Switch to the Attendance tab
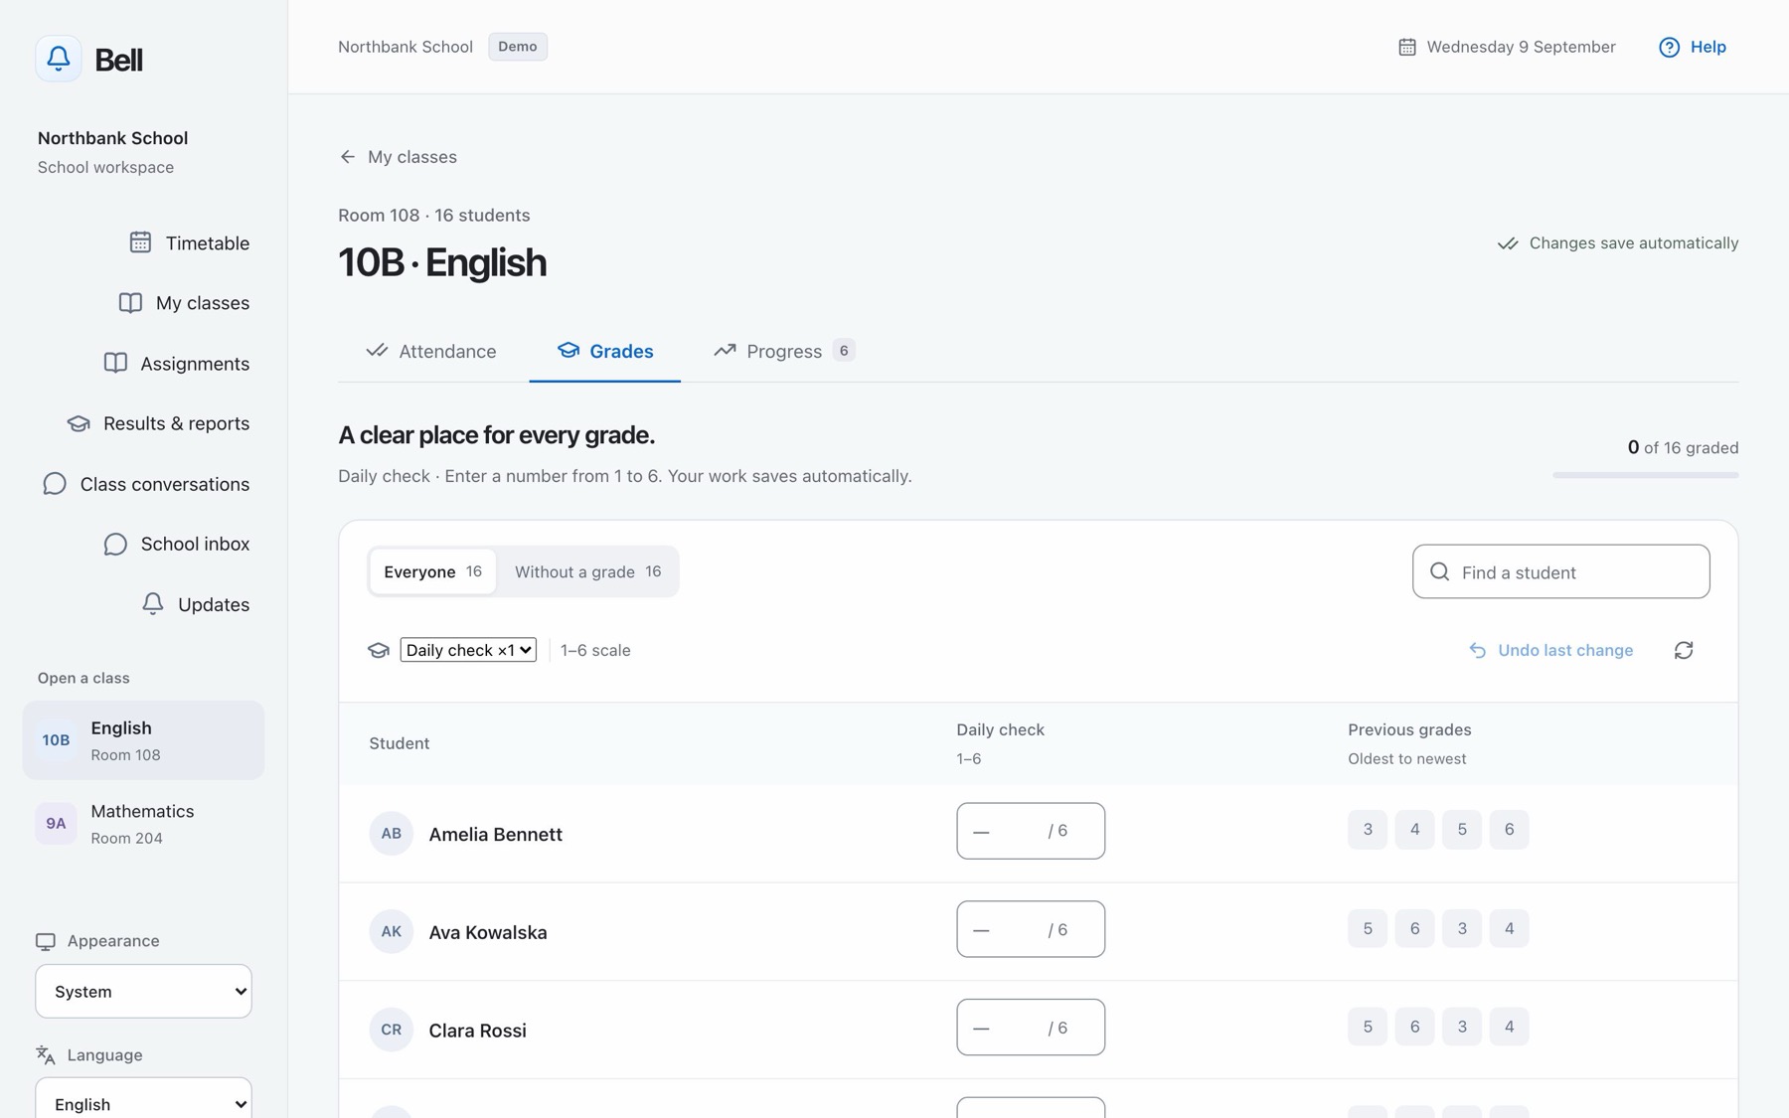Image resolution: width=1789 pixels, height=1118 pixels. pyautogui.click(x=431, y=351)
